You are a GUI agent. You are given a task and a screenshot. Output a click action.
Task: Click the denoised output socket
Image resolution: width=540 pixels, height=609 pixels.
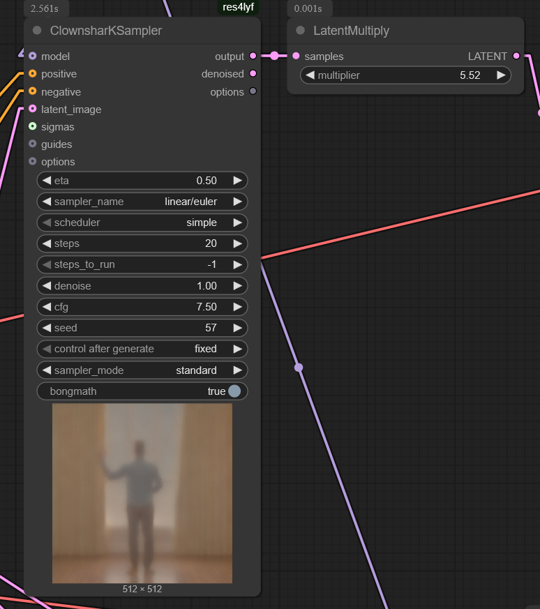click(x=253, y=74)
